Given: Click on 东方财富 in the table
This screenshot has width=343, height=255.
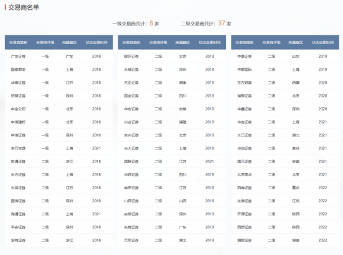Looking at the screenshot, I should click(245, 83).
